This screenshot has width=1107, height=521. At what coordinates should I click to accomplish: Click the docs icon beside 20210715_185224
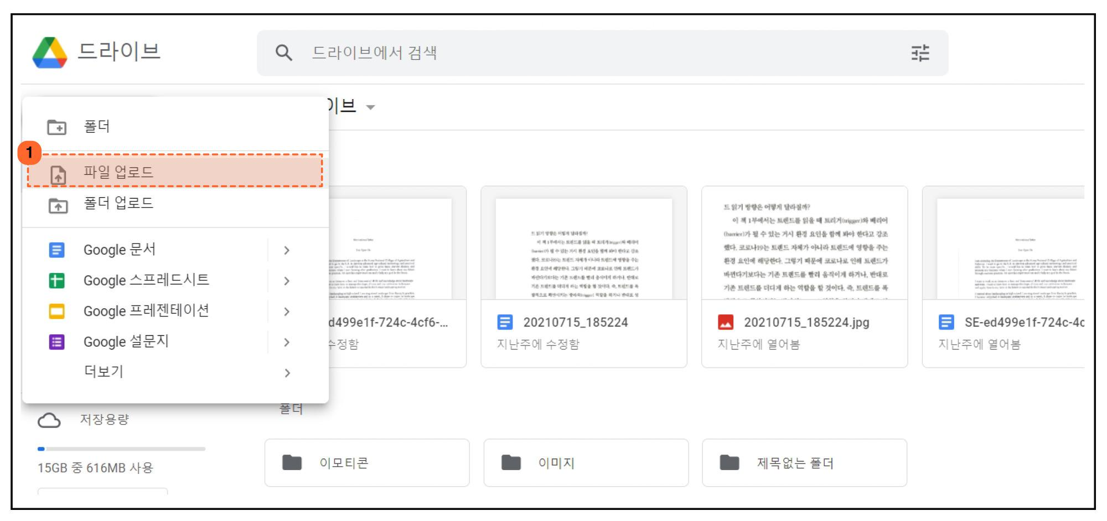[505, 322]
